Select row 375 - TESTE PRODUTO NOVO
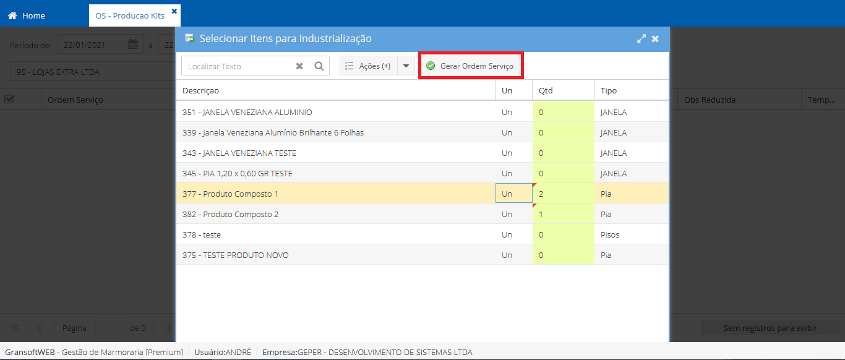Screen dimensions: 845x360 coord(422,255)
